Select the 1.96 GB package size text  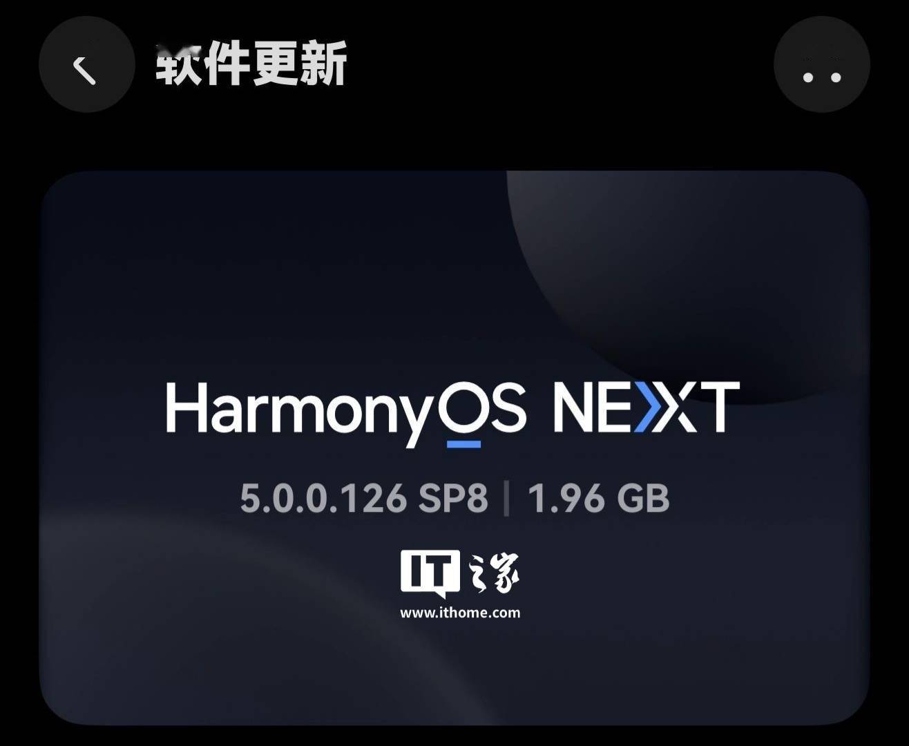[599, 498]
